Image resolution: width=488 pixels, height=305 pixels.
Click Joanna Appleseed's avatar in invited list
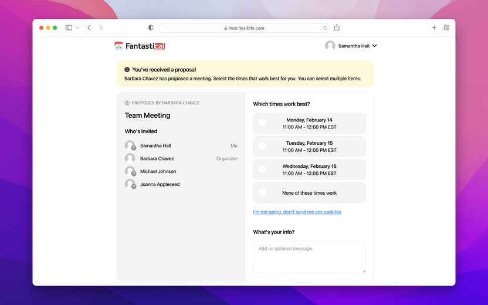(x=130, y=184)
